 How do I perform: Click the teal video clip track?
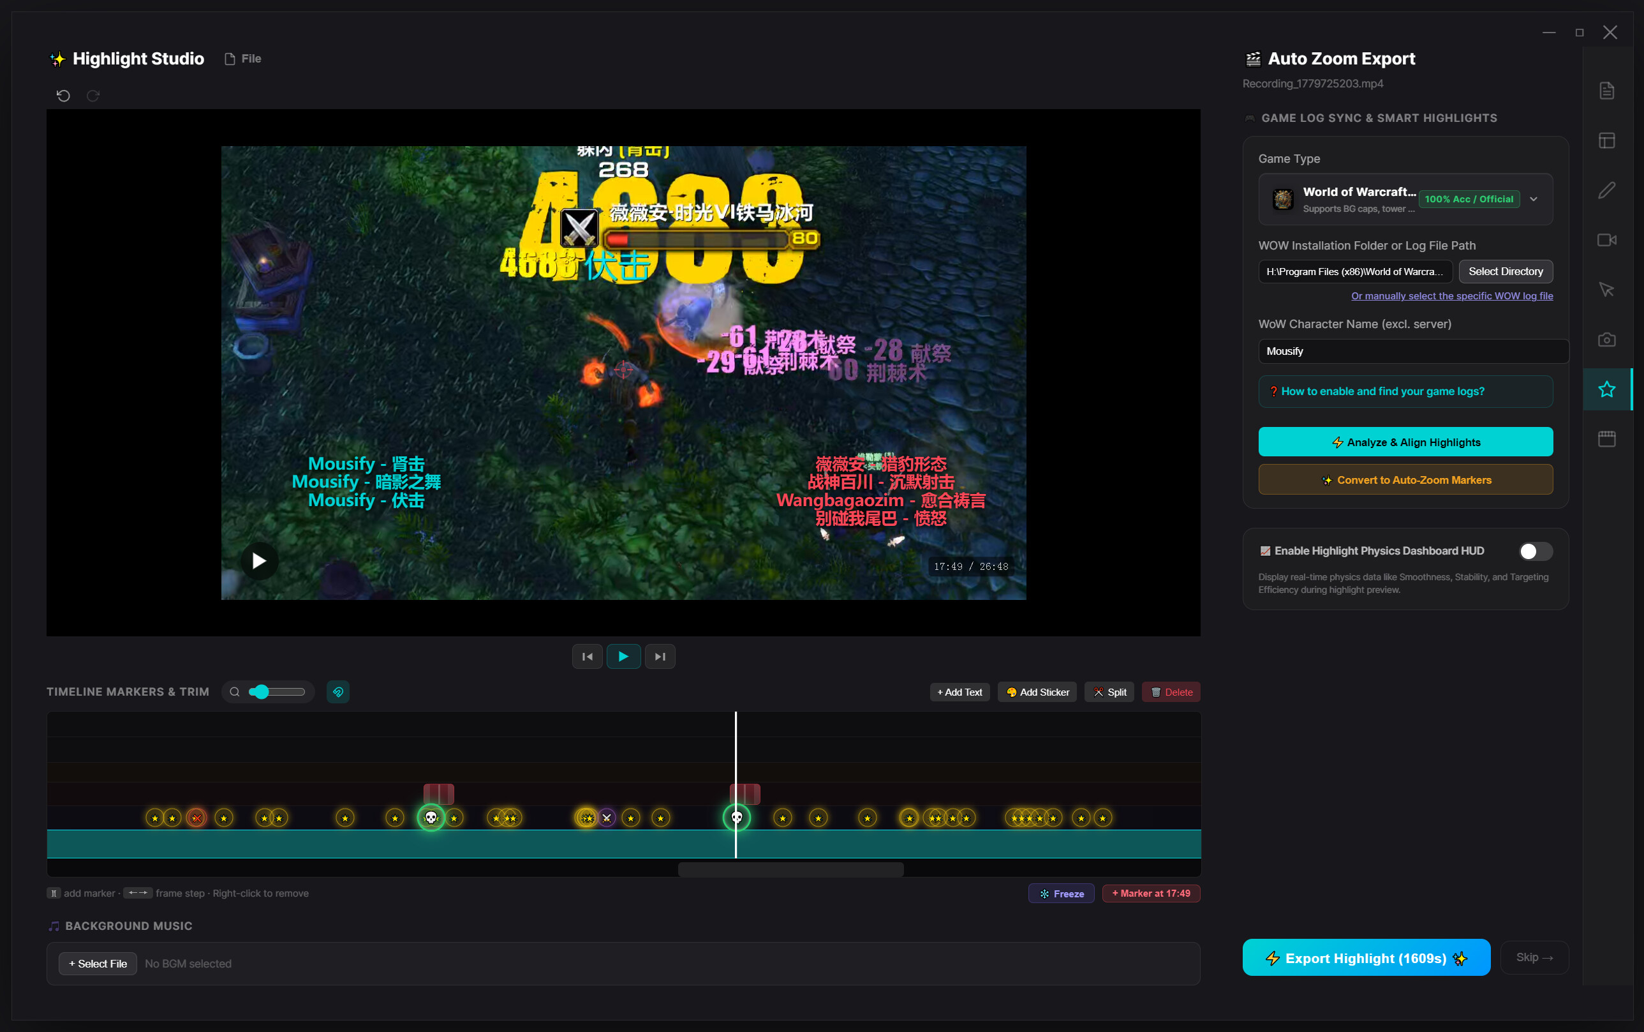click(x=623, y=844)
